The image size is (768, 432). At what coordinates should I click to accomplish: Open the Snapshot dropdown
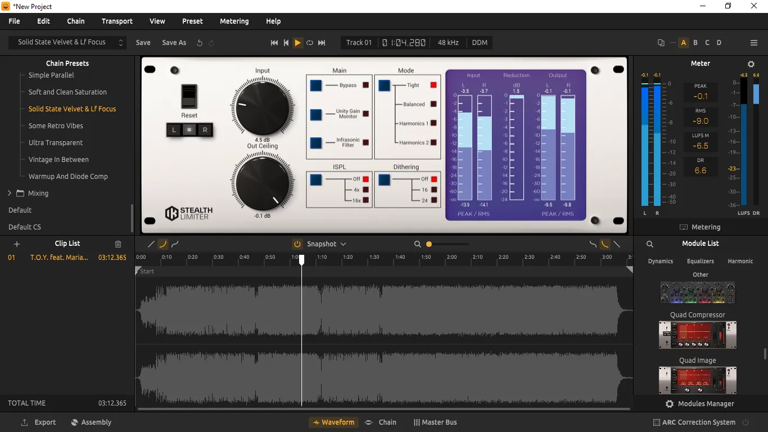pyautogui.click(x=327, y=244)
